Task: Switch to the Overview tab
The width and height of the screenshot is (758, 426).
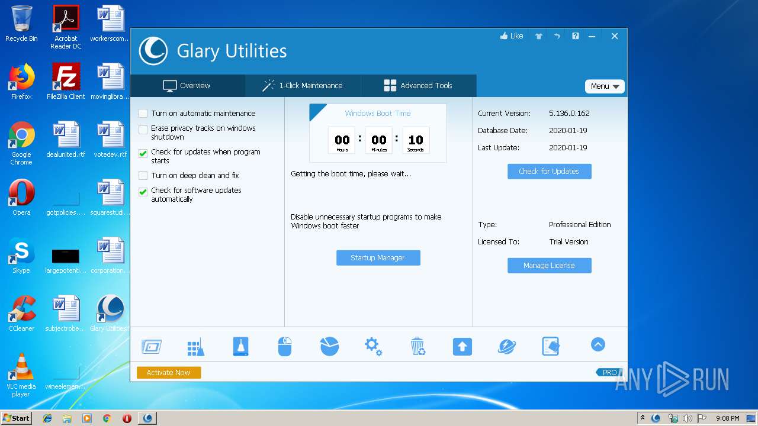Action: pos(187,86)
